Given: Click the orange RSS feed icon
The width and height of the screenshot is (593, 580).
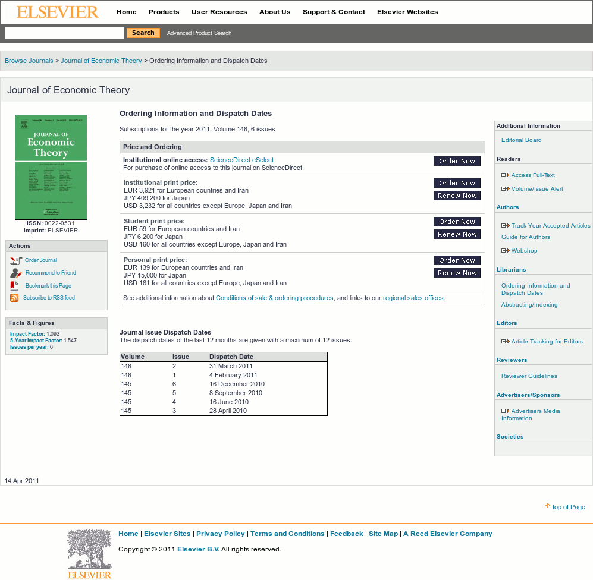Looking at the screenshot, I should click(14, 298).
